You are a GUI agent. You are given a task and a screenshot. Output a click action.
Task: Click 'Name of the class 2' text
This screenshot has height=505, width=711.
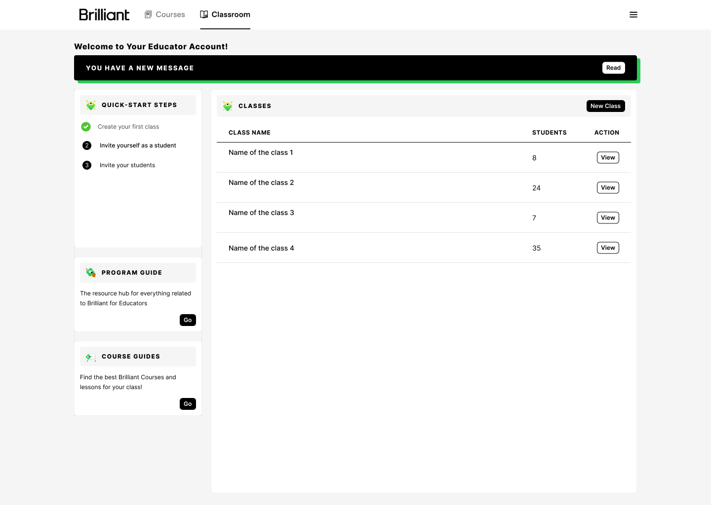[261, 183]
